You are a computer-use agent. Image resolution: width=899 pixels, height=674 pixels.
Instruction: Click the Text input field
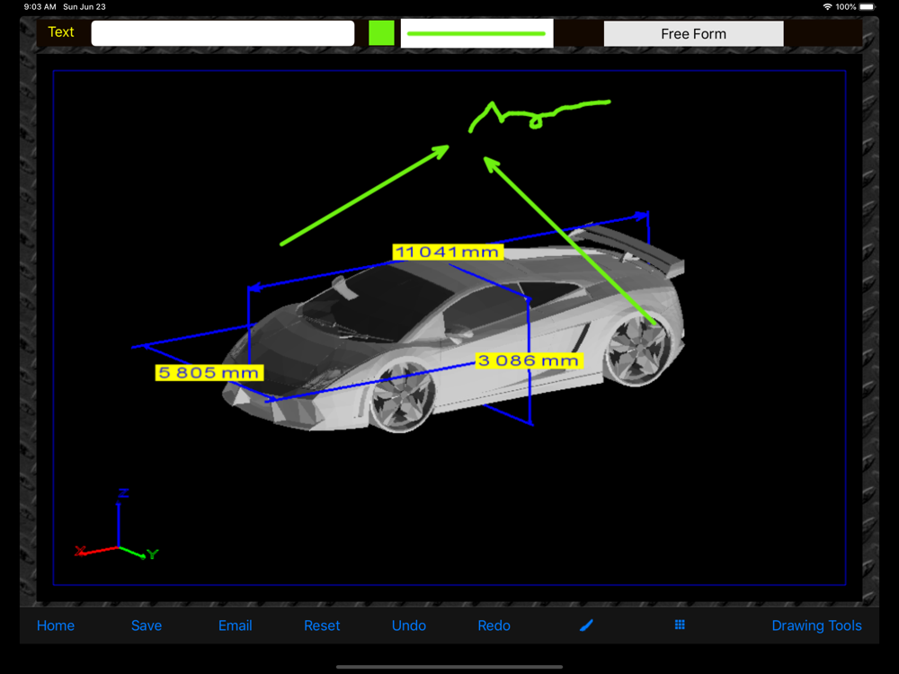tap(222, 33)
